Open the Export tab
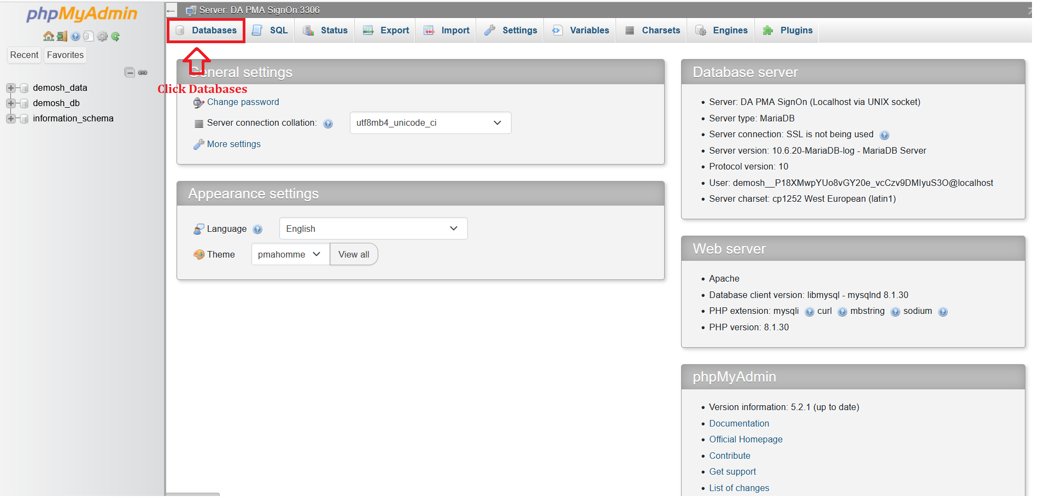The height and width of the screenshot is (502, 1038). pyautogui.click(x=386, y=31)
